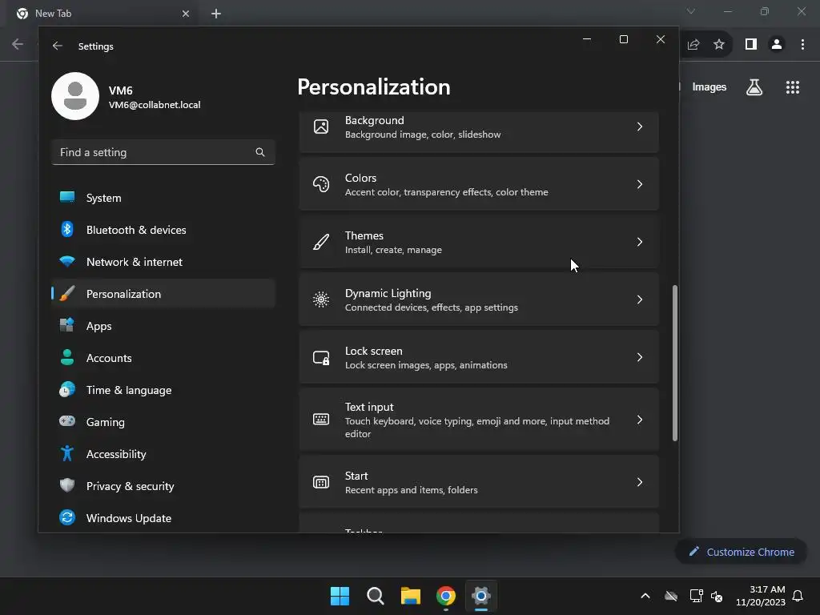Click the Start menu layout icon
The width and height of the screenshot is (820, 615).
[x=321, y=481]
